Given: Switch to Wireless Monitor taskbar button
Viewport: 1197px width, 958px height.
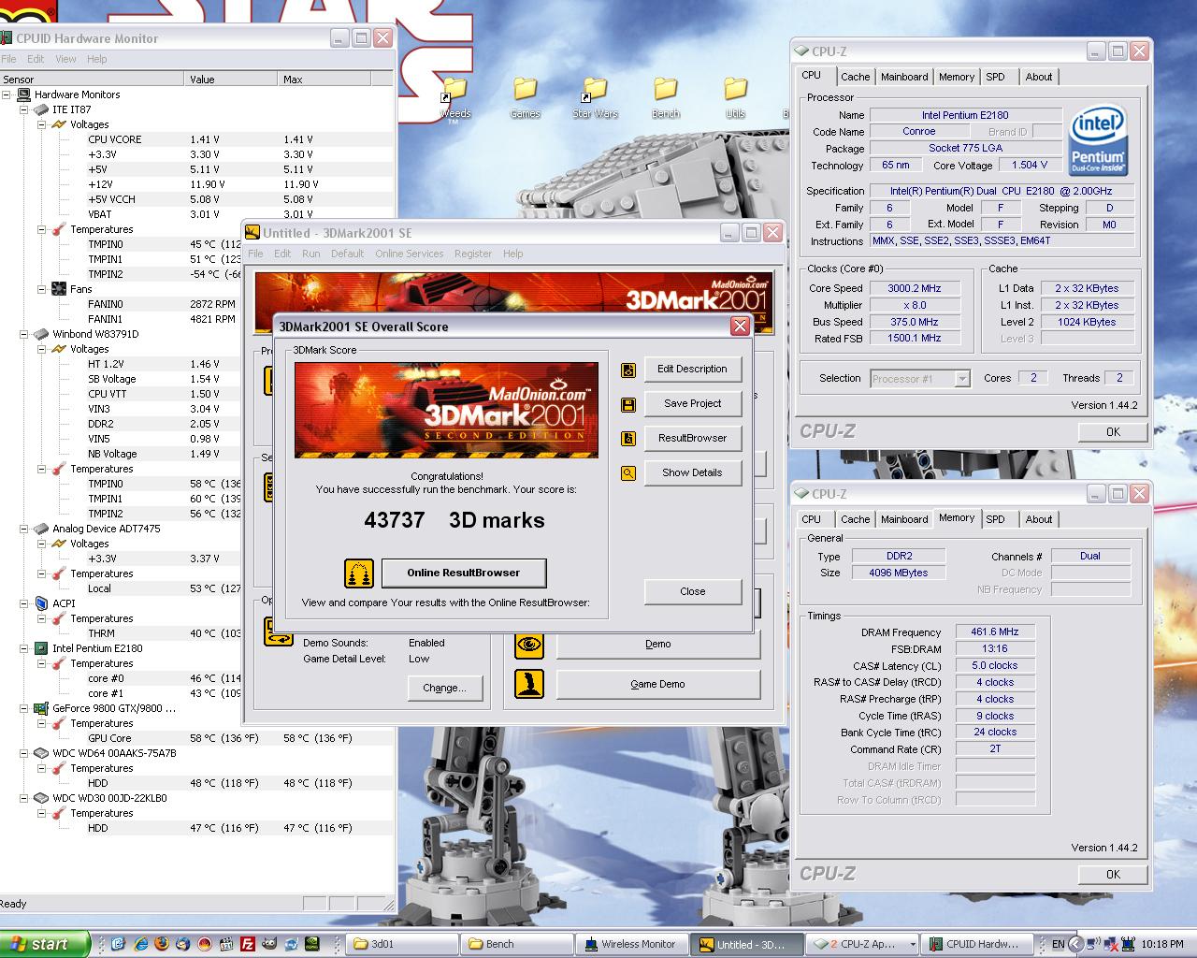Looking at the screenshot, I should (x=632, y=944).
